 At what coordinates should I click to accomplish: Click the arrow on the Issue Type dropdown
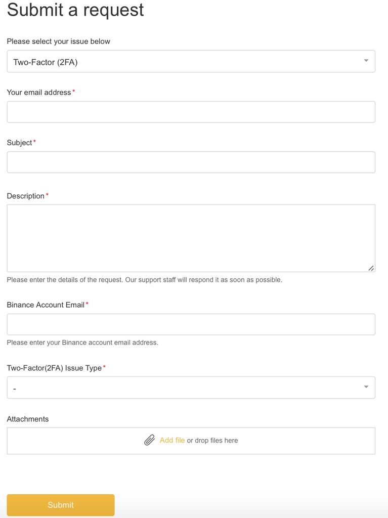(x=366, y=387)
